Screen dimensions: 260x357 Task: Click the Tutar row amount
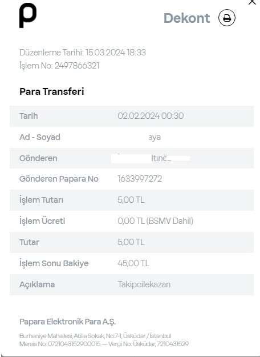click(x=131, y=242)
